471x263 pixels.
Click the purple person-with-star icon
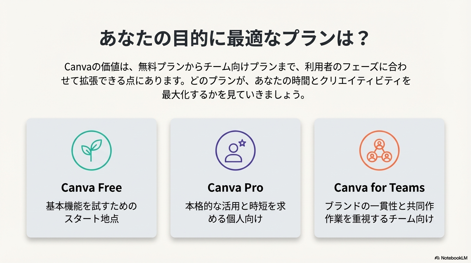click(235, 151)
